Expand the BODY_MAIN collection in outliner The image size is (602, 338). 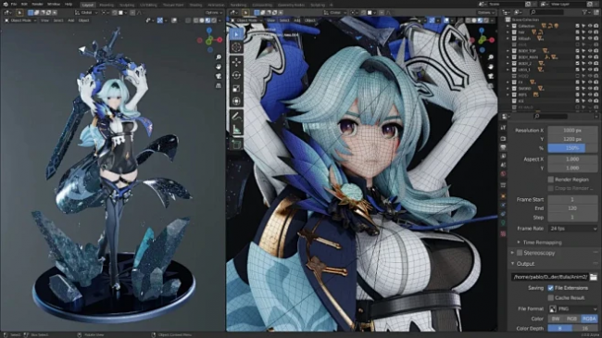coord(508,57)
